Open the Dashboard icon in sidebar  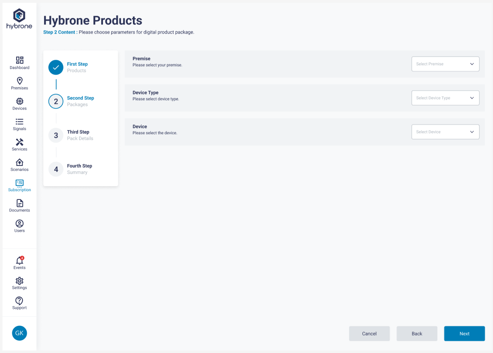pos(19,60)
